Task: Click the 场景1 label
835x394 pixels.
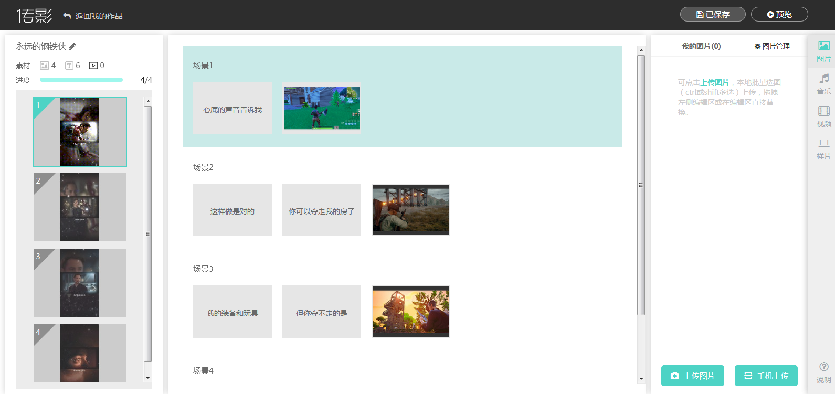Action: click(x=203, y=66)
